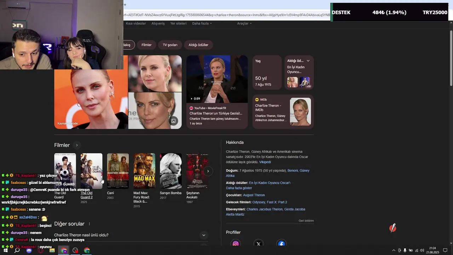The width and height of the screenshot is (453, 255).
Task: Open the Fast X: Part 2 link
Action: pos(277,202)
